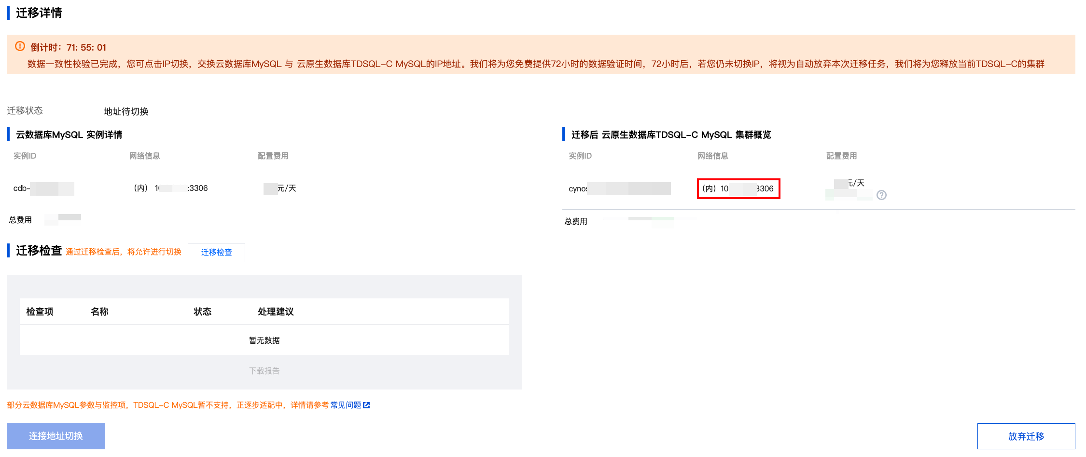Click the orange notice about unsupported MySQL parameters
1086x457 pixels.
click(x=168, y=405)
